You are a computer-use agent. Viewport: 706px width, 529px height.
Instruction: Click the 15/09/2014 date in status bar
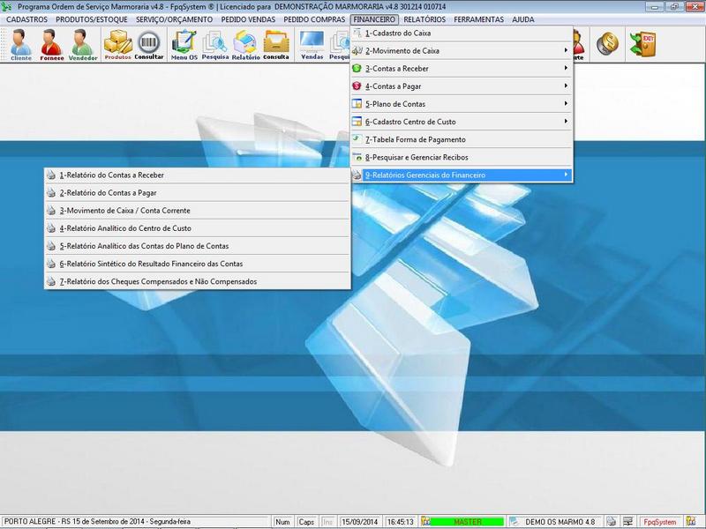(x=359, y=522)
